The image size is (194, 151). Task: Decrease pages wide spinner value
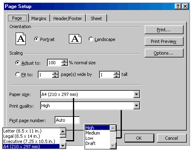55,76
